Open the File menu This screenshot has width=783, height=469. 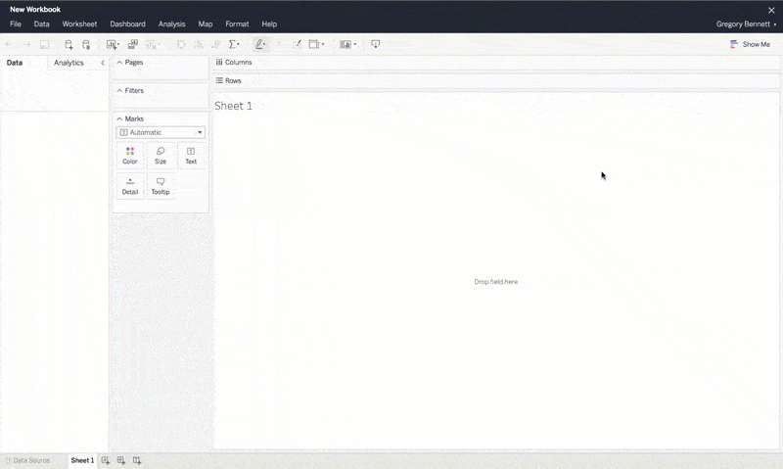tap(16, 23)
